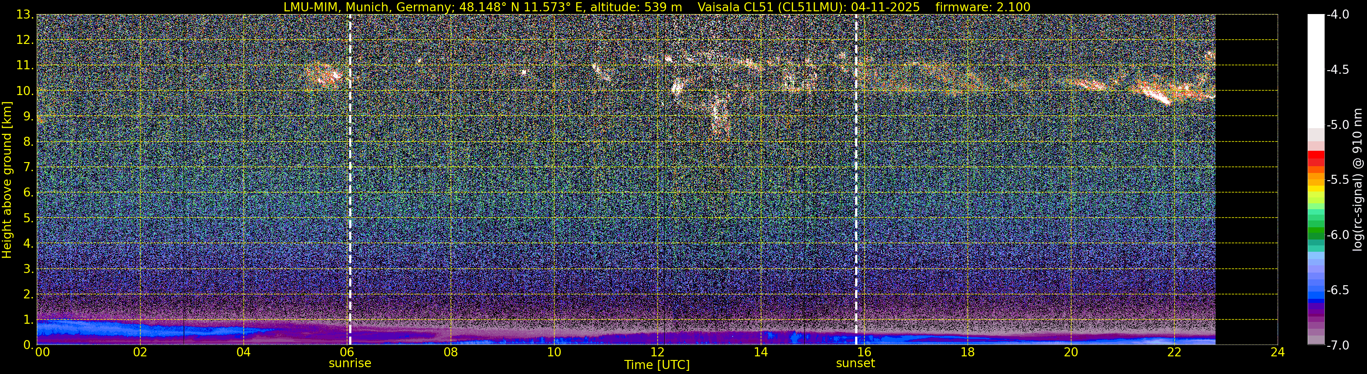Image resolution: width=1367 pixels, height=374 pixels.
Task: Click the 10. height tick label
Action: pyautogui.click(x=25, y=91)
